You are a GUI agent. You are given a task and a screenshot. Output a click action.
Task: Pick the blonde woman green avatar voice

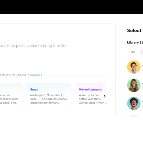pos(134,85)
